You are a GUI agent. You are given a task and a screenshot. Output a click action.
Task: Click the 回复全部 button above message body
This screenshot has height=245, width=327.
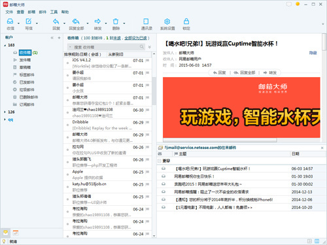click(245, 73)
